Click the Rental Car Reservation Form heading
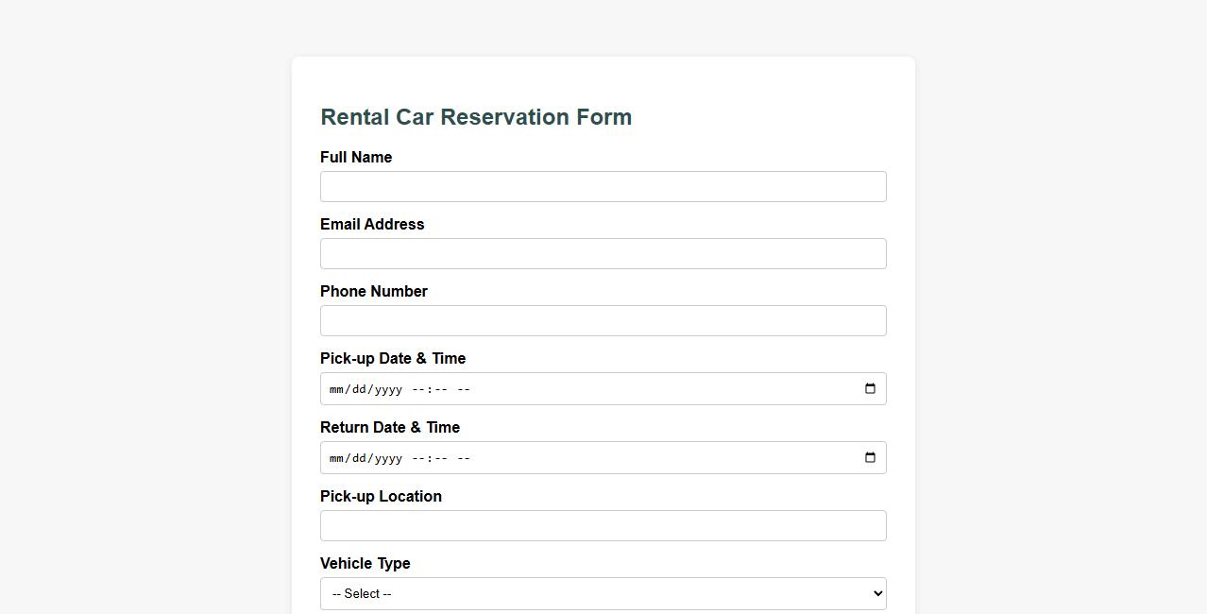The image size is (1207, 614). 476,117
